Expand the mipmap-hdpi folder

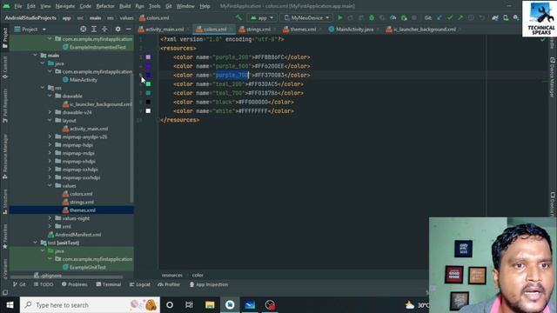[x=50, y=145]
